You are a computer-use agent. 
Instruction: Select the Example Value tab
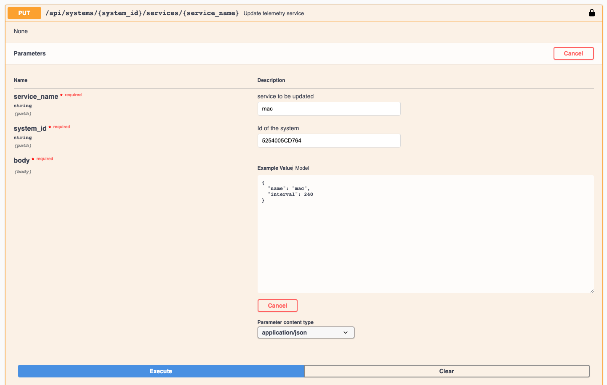tap(274, 168)
